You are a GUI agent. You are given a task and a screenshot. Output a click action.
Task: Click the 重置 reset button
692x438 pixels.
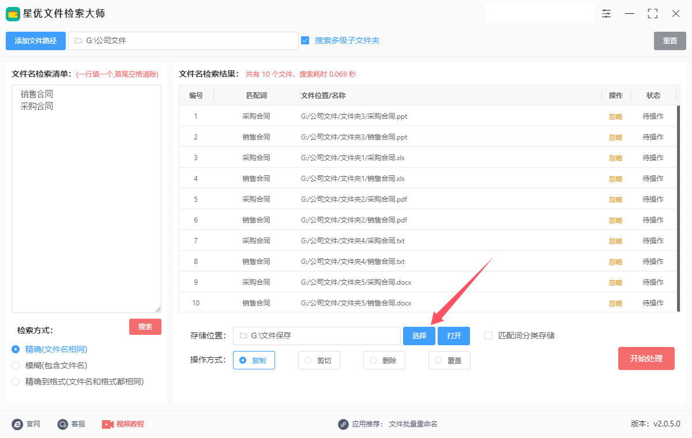click(x=670, y=41)
